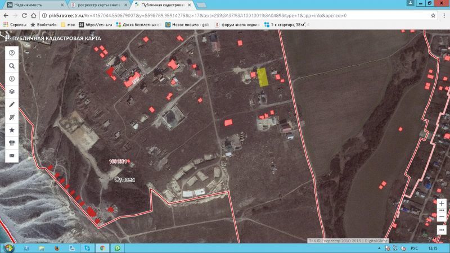Click the Доска бесплатных bookmark

coord(138,25)
